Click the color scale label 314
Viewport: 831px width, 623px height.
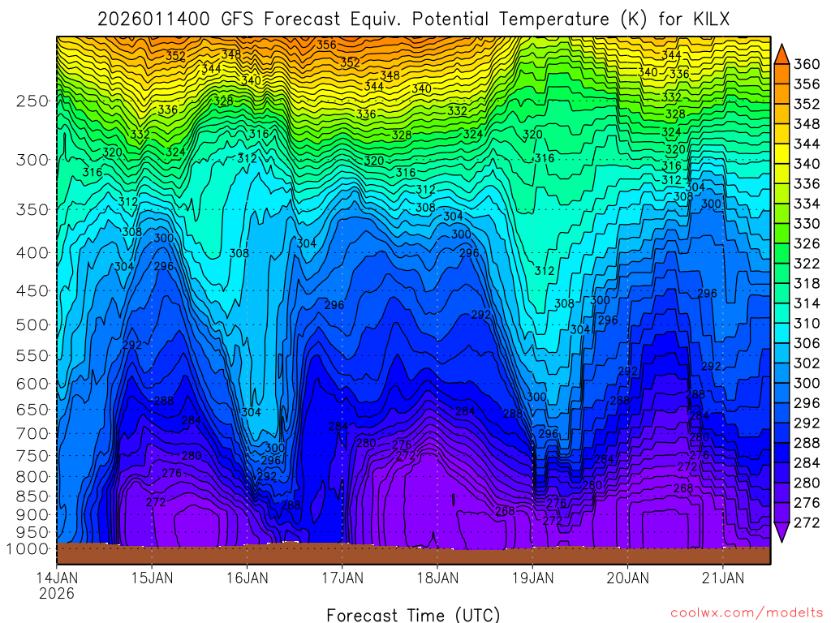(x=807, y=303)
